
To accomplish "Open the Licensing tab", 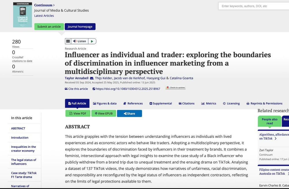I will (231, 103).
